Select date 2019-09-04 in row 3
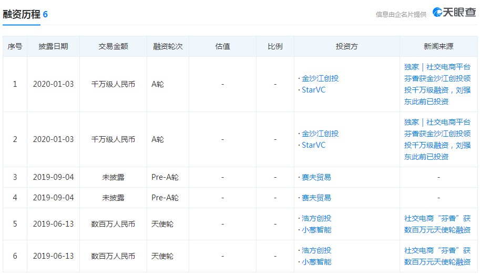Image resolution: width=481 pixels, height=275 pixels. click(54, 177)
